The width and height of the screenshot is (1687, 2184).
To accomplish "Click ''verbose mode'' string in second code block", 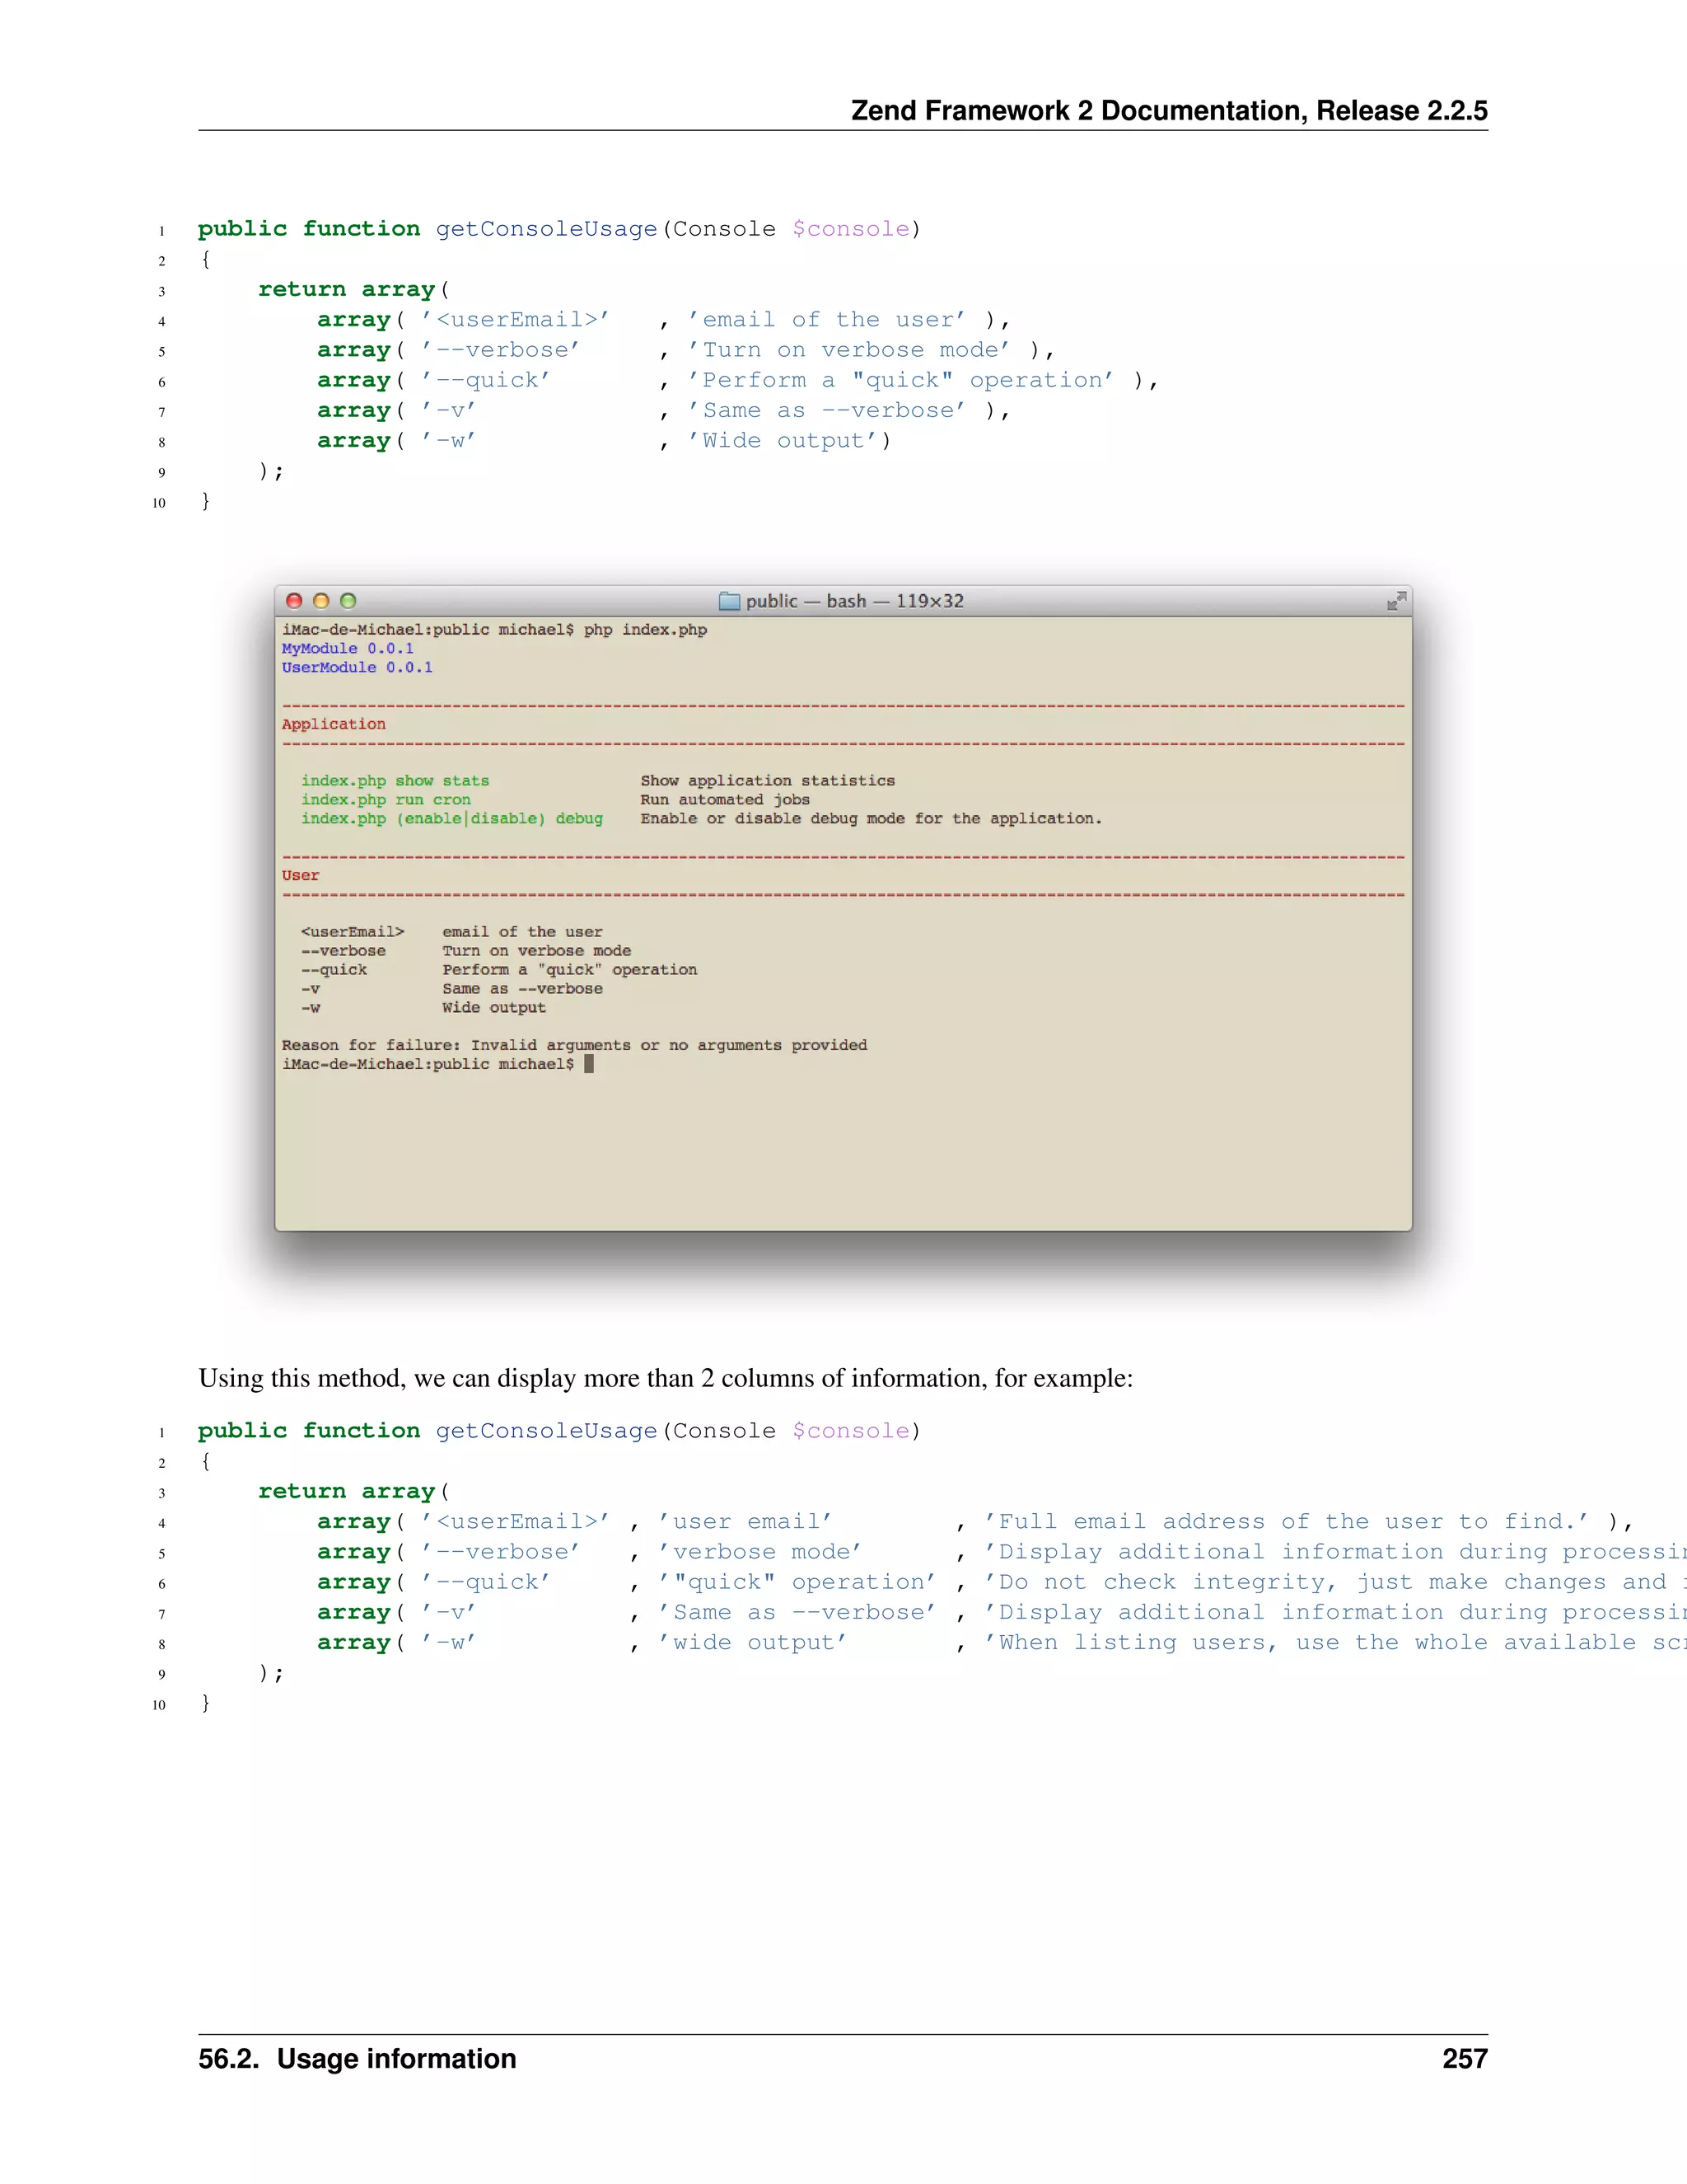I will pyautogui.click(x=759, y=1552).
